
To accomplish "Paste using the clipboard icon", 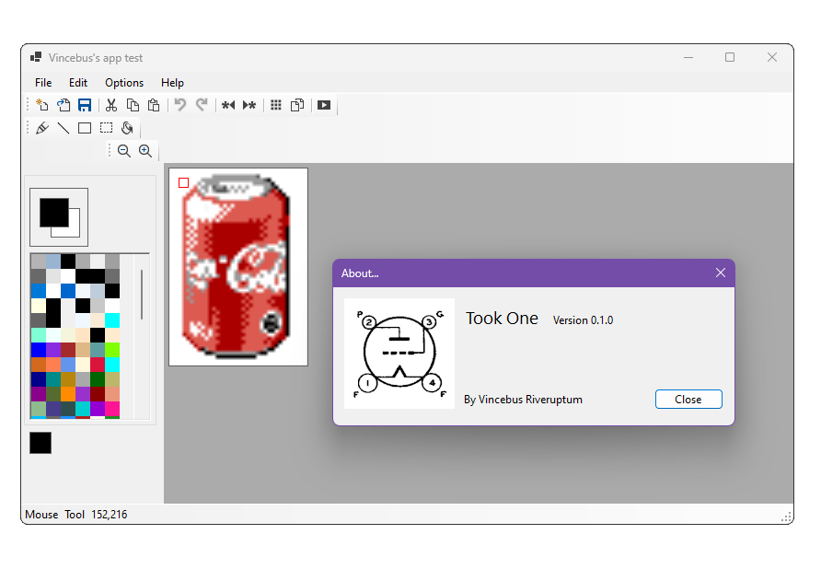I will tap(154, 105).
